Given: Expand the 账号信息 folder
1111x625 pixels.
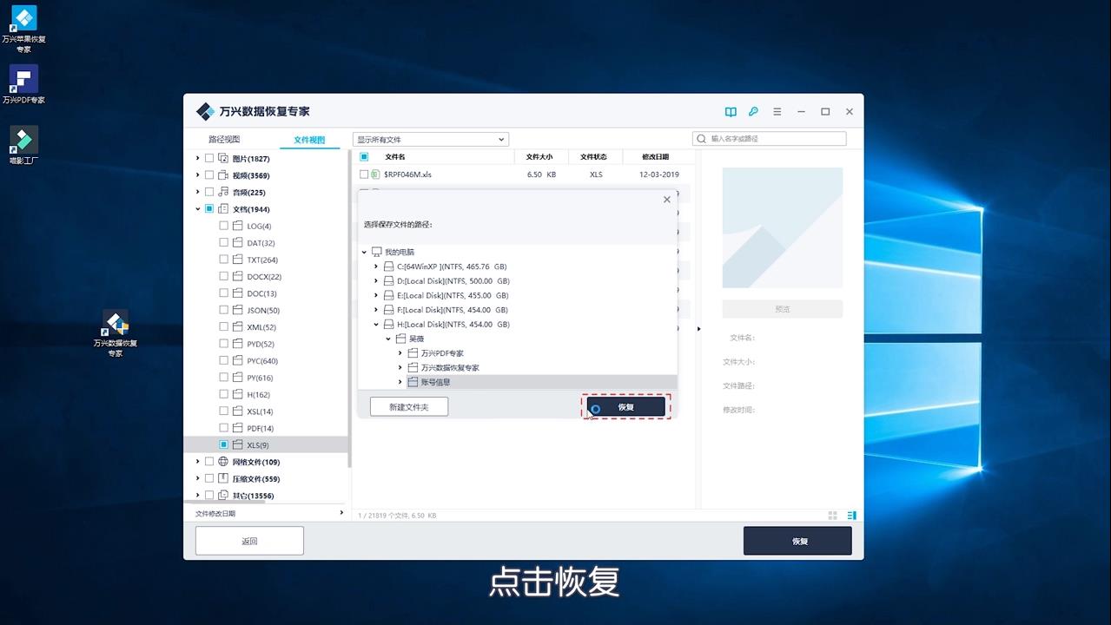Looking at the screenshot, I should (400, 382).
